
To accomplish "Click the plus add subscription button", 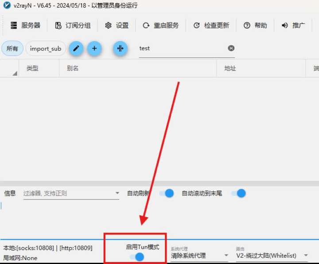I will pos(94,48).
